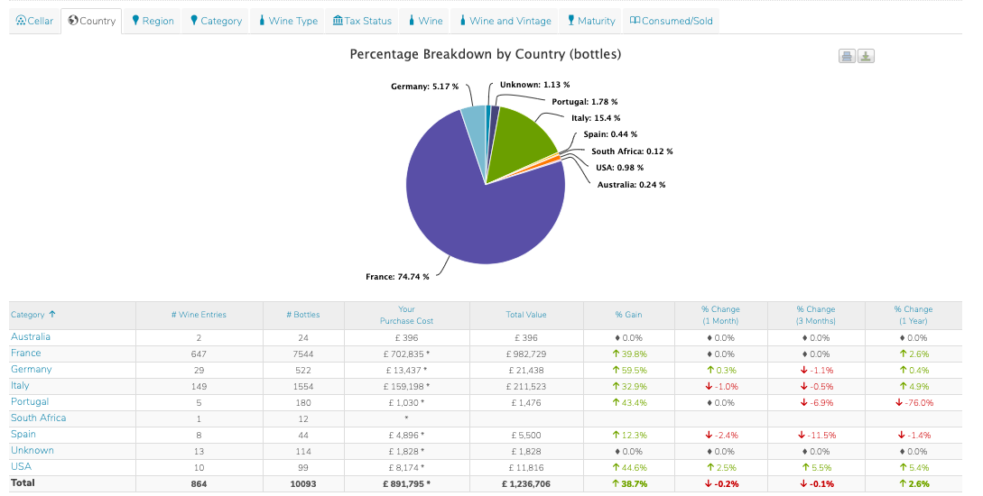Click the download chart icon
The width and height of the screenshot is (983, 496).
(x=866, y=56)
